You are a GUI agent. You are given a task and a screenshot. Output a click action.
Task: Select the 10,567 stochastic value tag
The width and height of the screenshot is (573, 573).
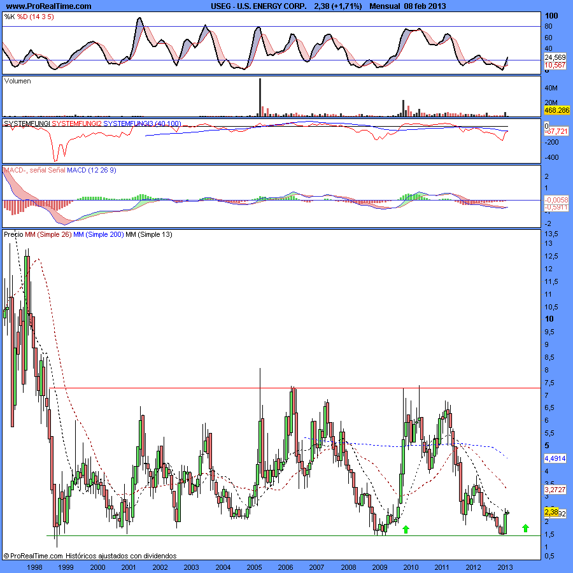click(x=555, y=66)
